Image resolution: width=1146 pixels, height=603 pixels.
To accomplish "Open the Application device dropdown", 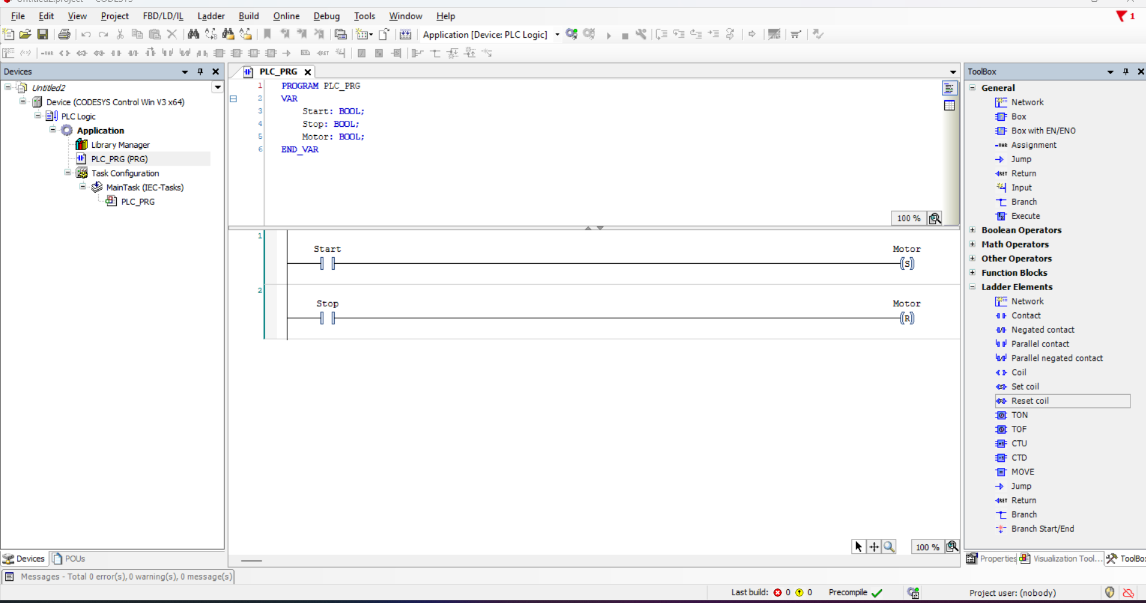I will coord(557,35).
